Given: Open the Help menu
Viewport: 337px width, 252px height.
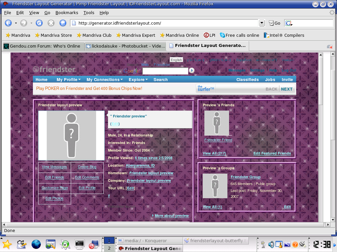Looking at the screenshot, I should [104, 13].
